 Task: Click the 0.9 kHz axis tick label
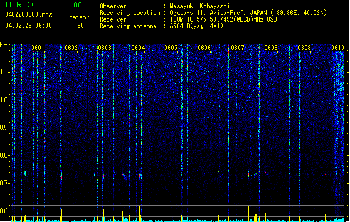5,128
